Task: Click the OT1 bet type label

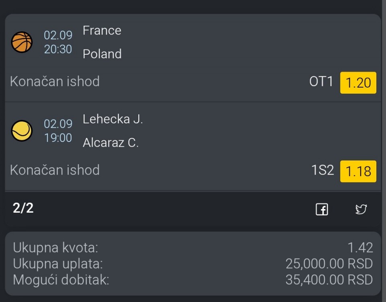Action: pos(321,82)
